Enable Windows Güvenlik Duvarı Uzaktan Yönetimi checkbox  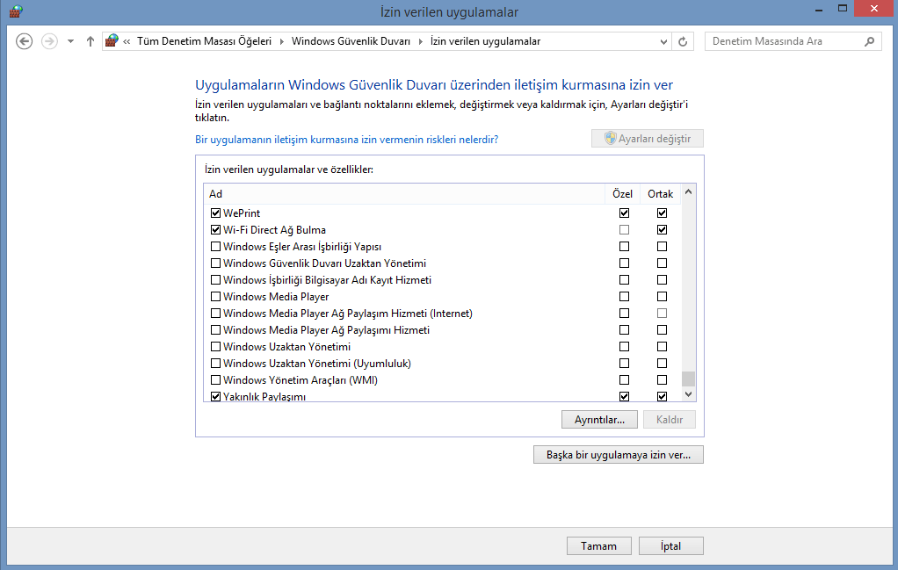coord(215,263)
